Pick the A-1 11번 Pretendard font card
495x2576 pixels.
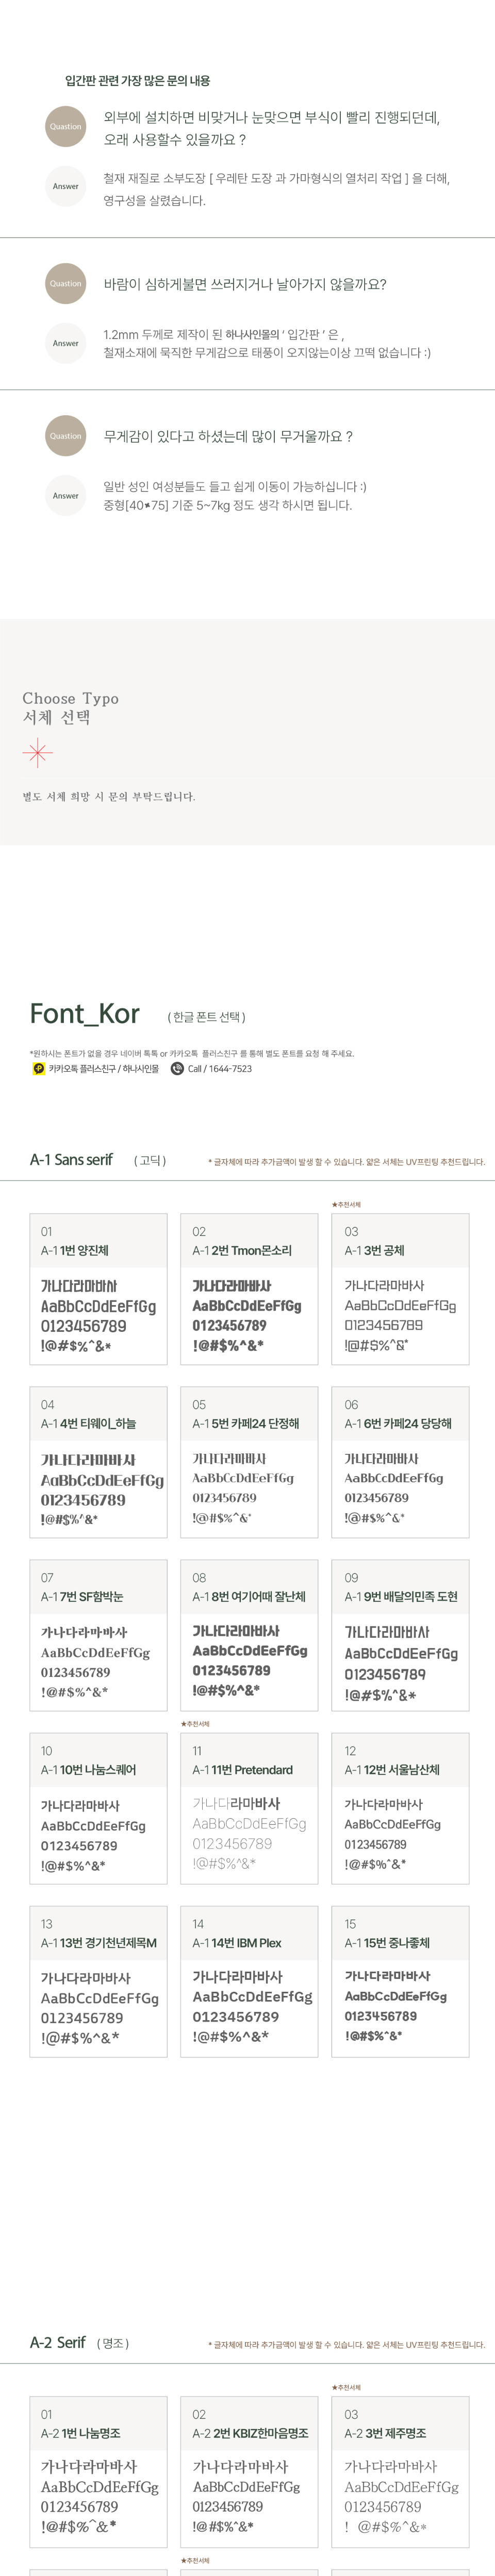click(249, 1808)
